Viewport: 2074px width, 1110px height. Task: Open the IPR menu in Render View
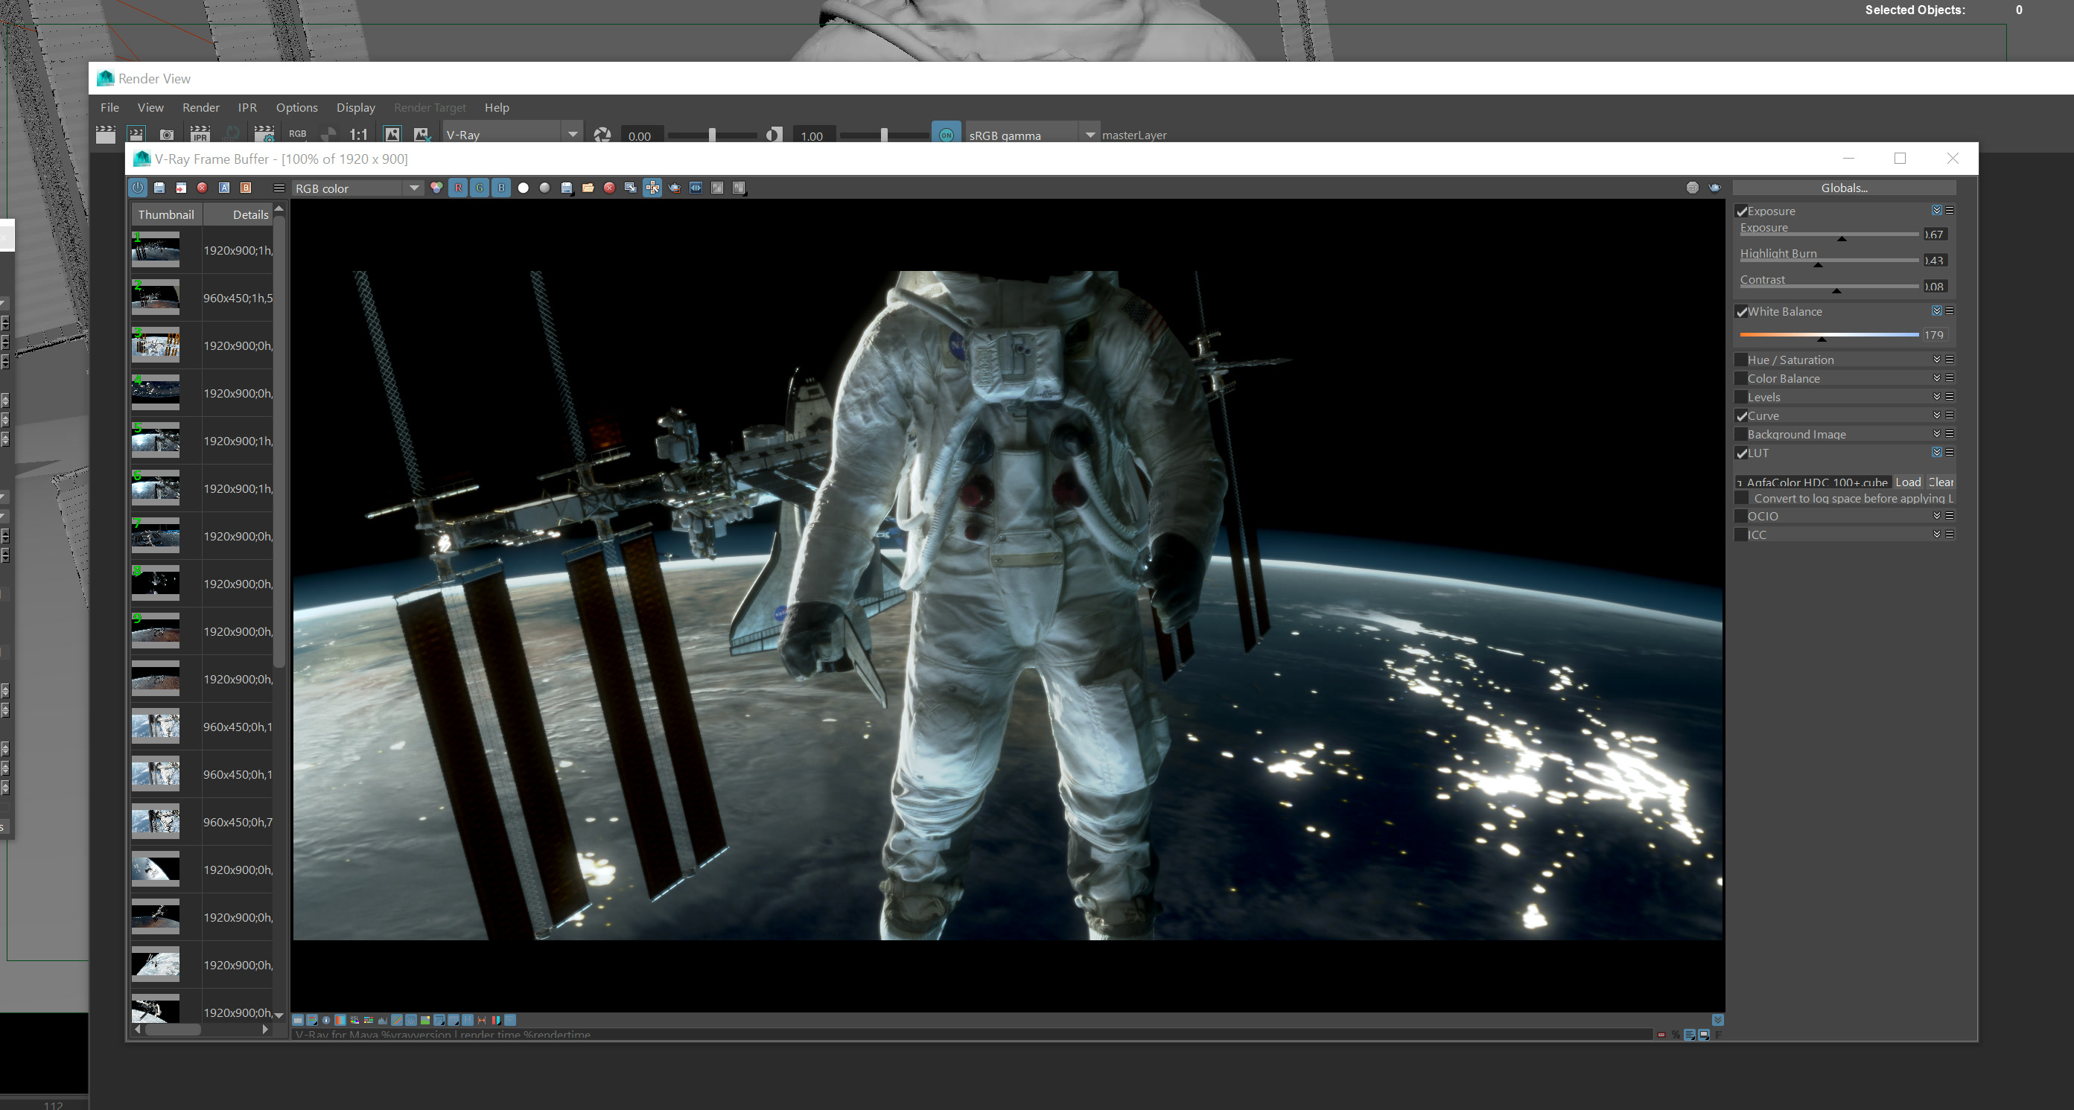coord(247,107)
